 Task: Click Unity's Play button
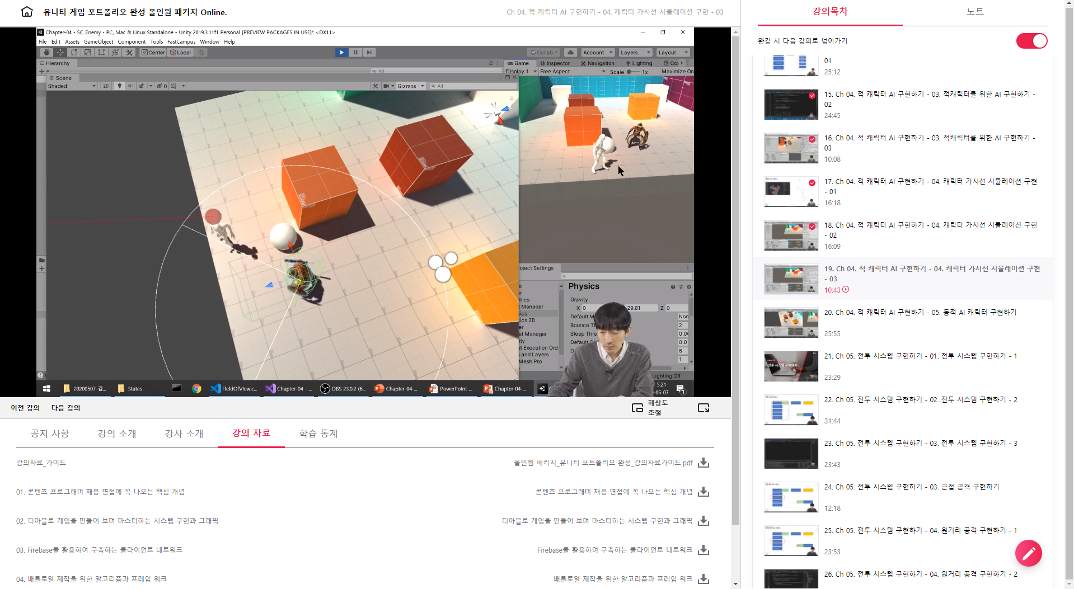click(341, 53)
